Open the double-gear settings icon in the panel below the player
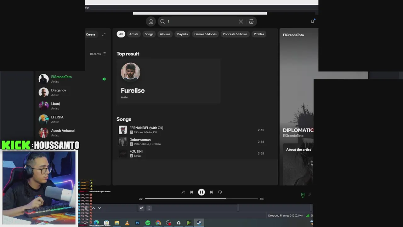The height and width of the screenshot is (227, 403). pyautogui.click(x=142, y=208)
